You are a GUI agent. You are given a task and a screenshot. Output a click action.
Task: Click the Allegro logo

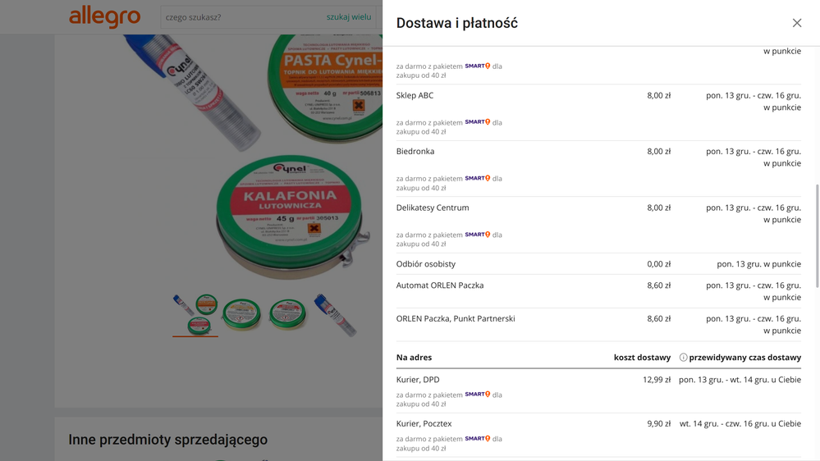click(104, 16)
